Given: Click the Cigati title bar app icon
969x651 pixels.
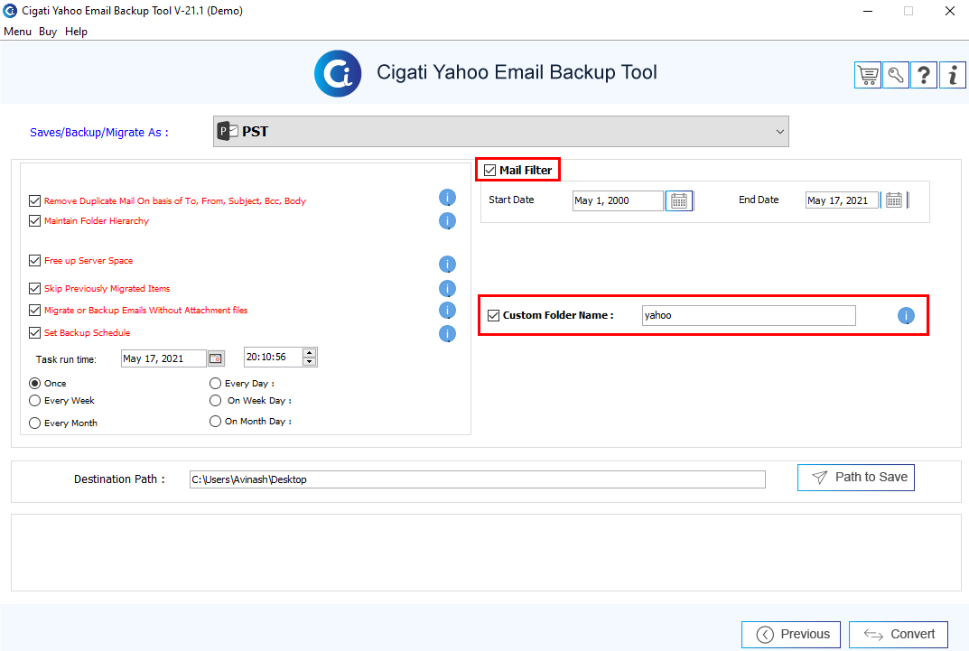Looking at the screenshot, I should click(x=10, y=11).
